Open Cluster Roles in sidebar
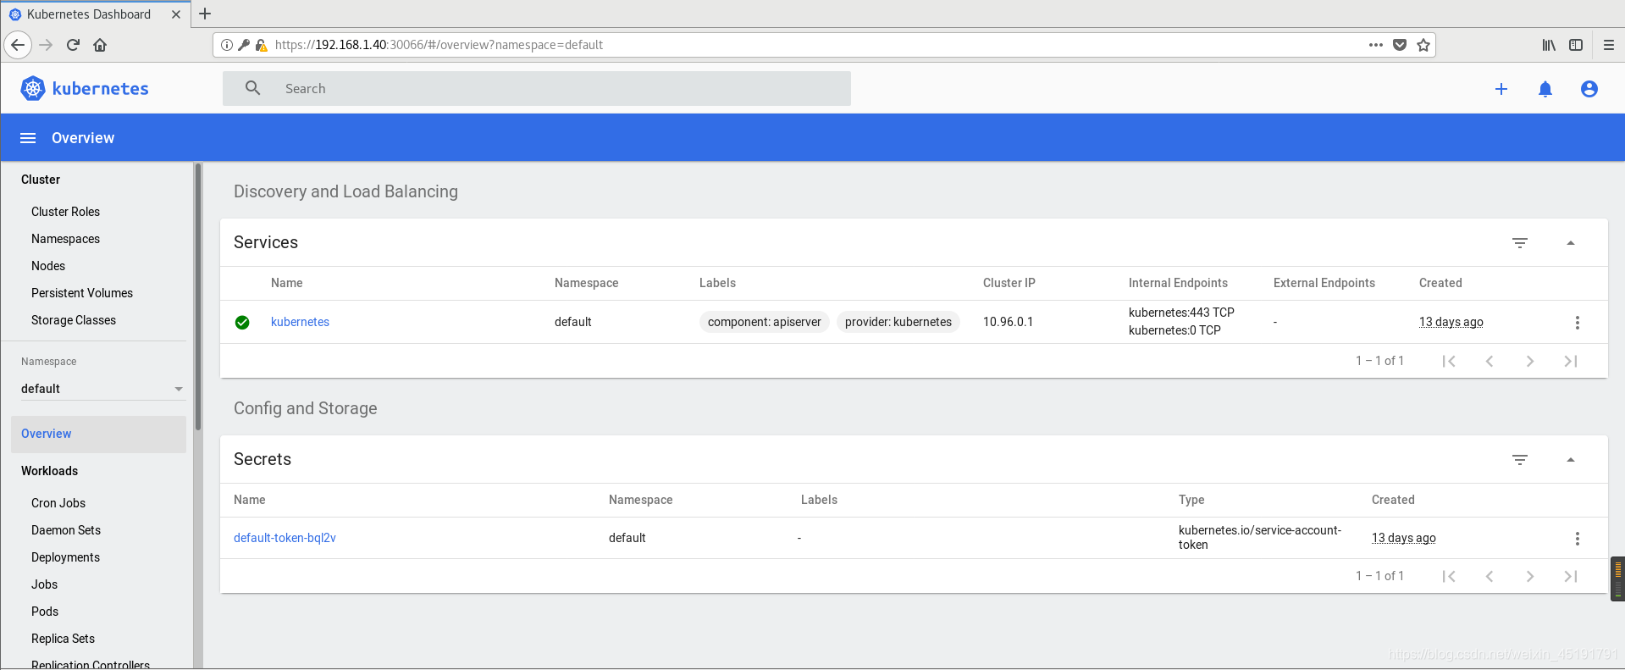This screenshot has height=670, width=1625. coord(65,212)
